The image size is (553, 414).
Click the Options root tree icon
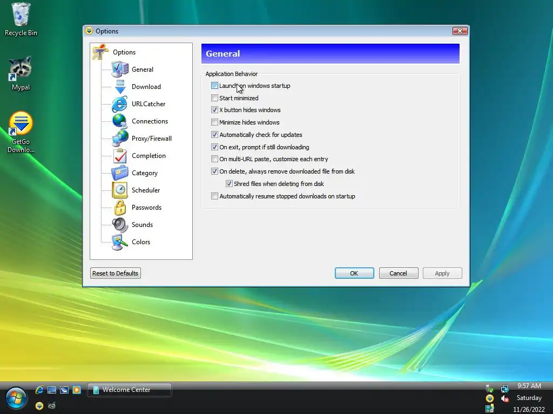coord(100,52)
